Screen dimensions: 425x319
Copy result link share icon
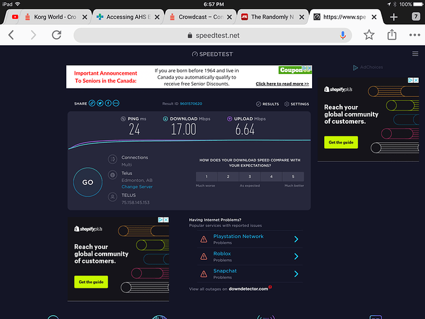click(x=92, y=103)
